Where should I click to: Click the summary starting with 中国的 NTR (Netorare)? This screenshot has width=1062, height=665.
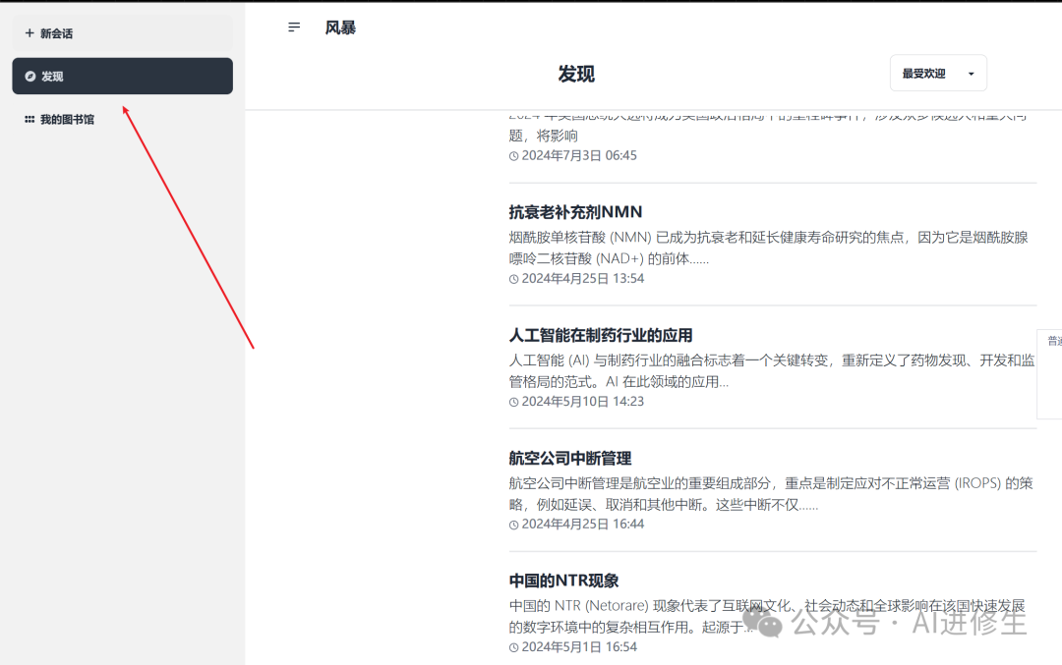tap(767, 616)
